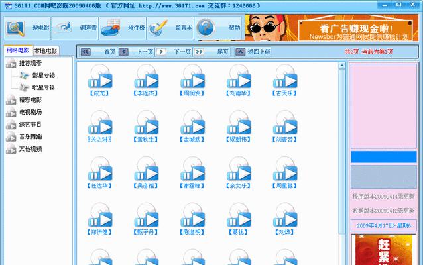Click the 共2页 当前为第1页 page status
Viewport: 423px width, 265px height.
(369, 52)
